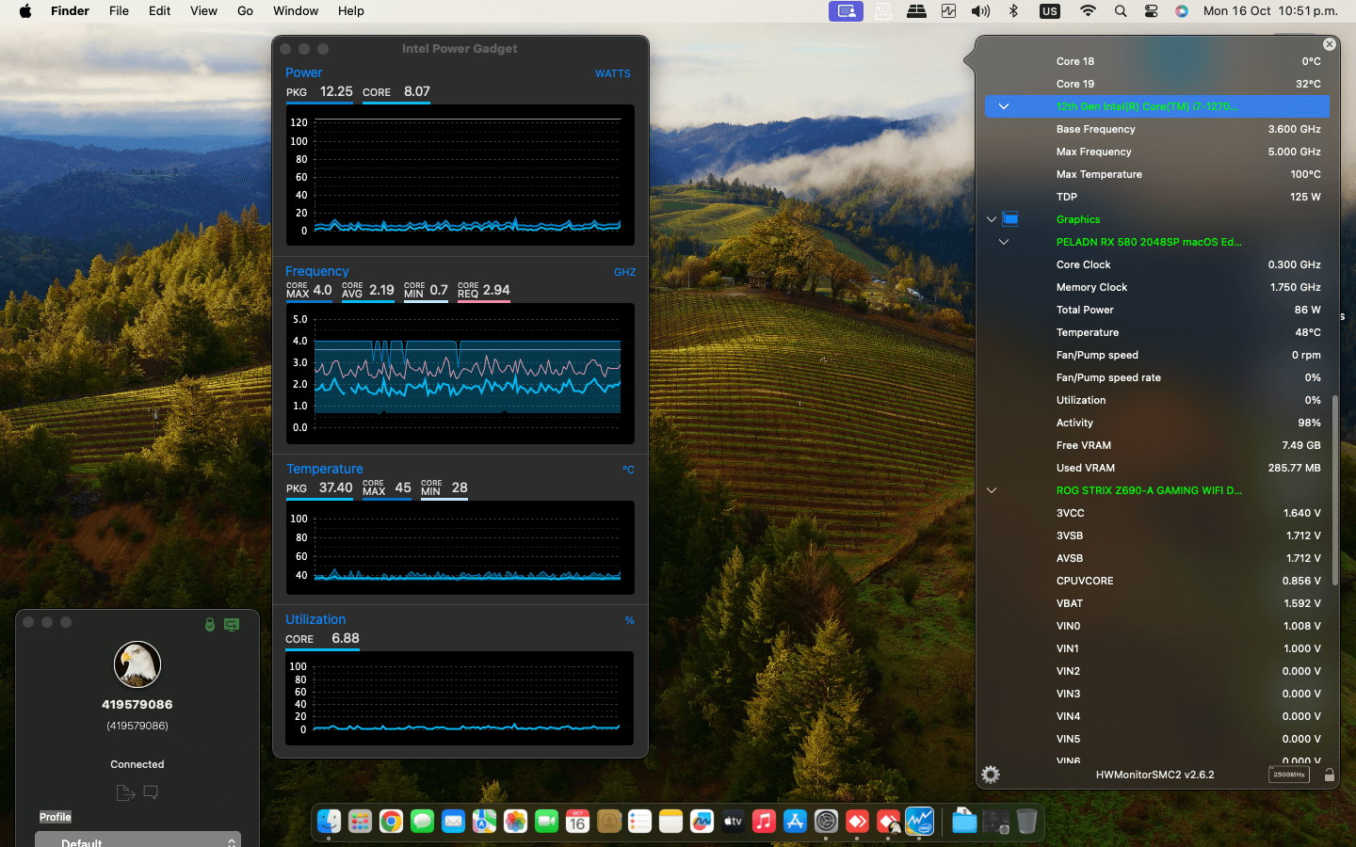Click the file transfer icon under Connected
1356x847 pixels.
coord(125,792)
